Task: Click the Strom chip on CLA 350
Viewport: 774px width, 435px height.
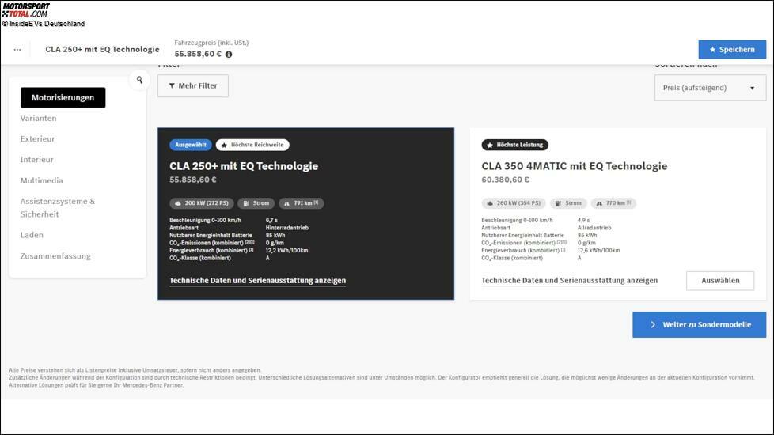Action: pos(568,203)
